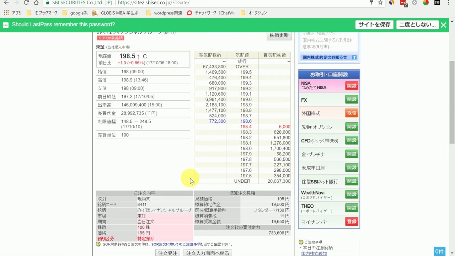The width and height of the screenshot is (455, 256).
Task: Click サイトを保存 in LastPass bar
Action: [374, 25]
